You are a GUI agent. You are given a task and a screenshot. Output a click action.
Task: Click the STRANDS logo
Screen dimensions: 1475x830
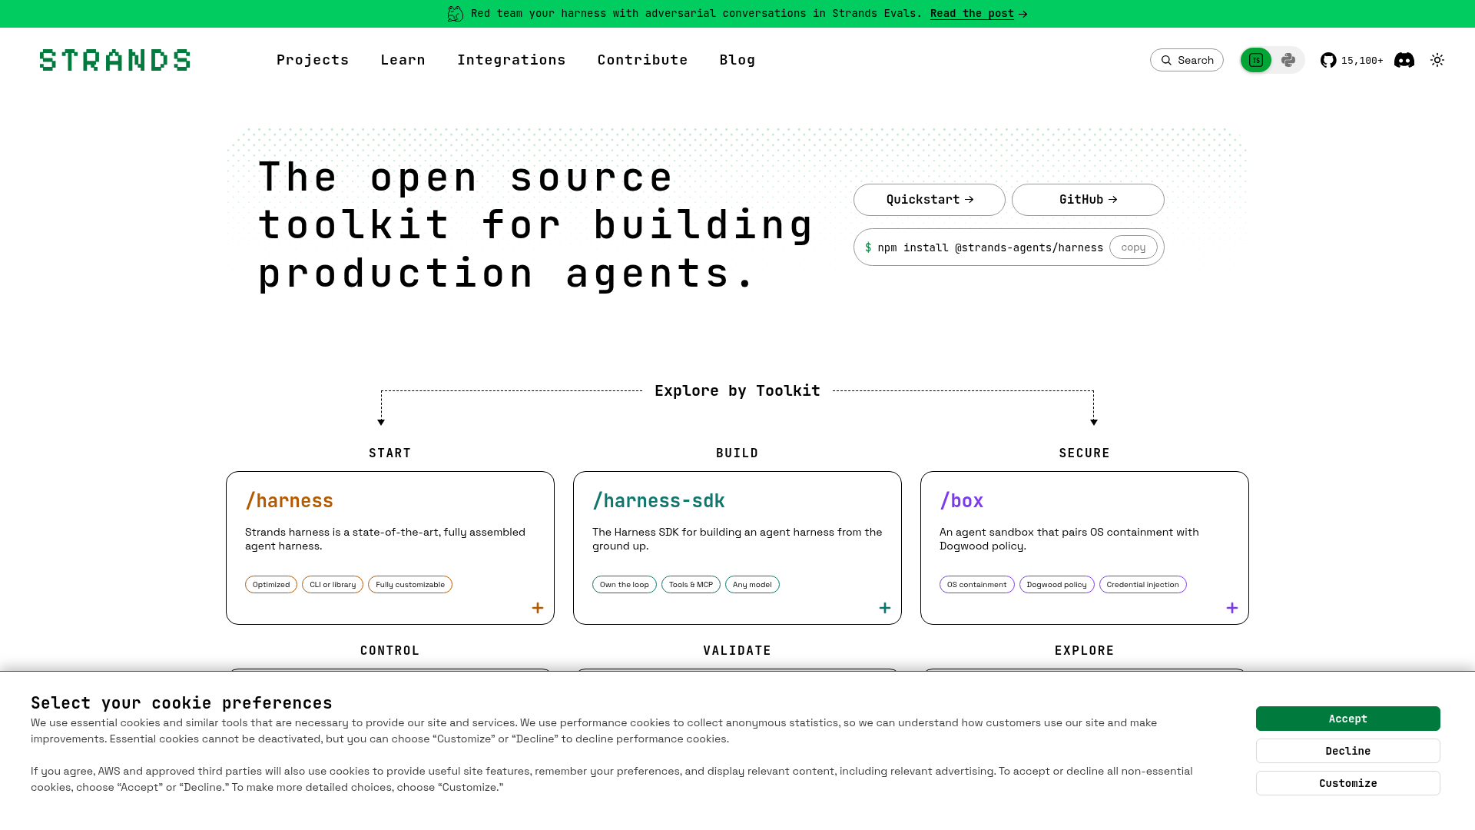pos(115,60)
